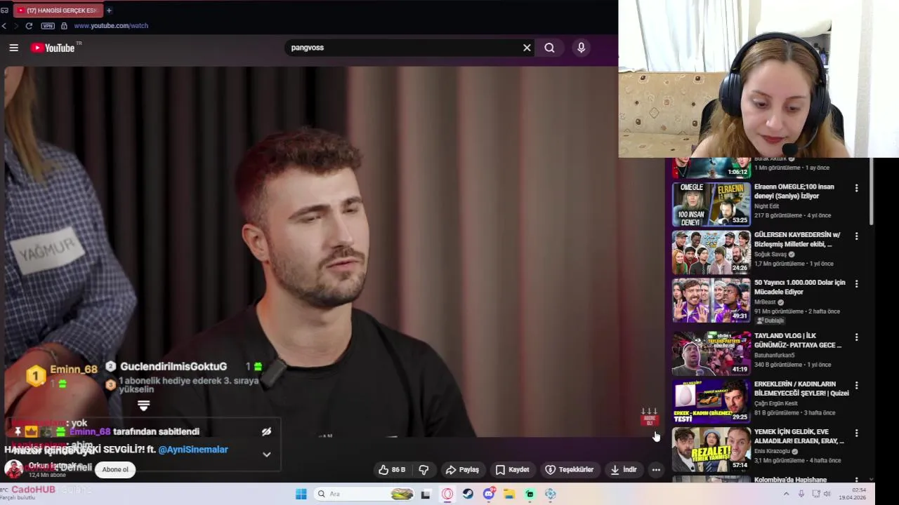The image size is (899, 505).
Task: Start voice search with microphone icon
Action: (581, 48)
